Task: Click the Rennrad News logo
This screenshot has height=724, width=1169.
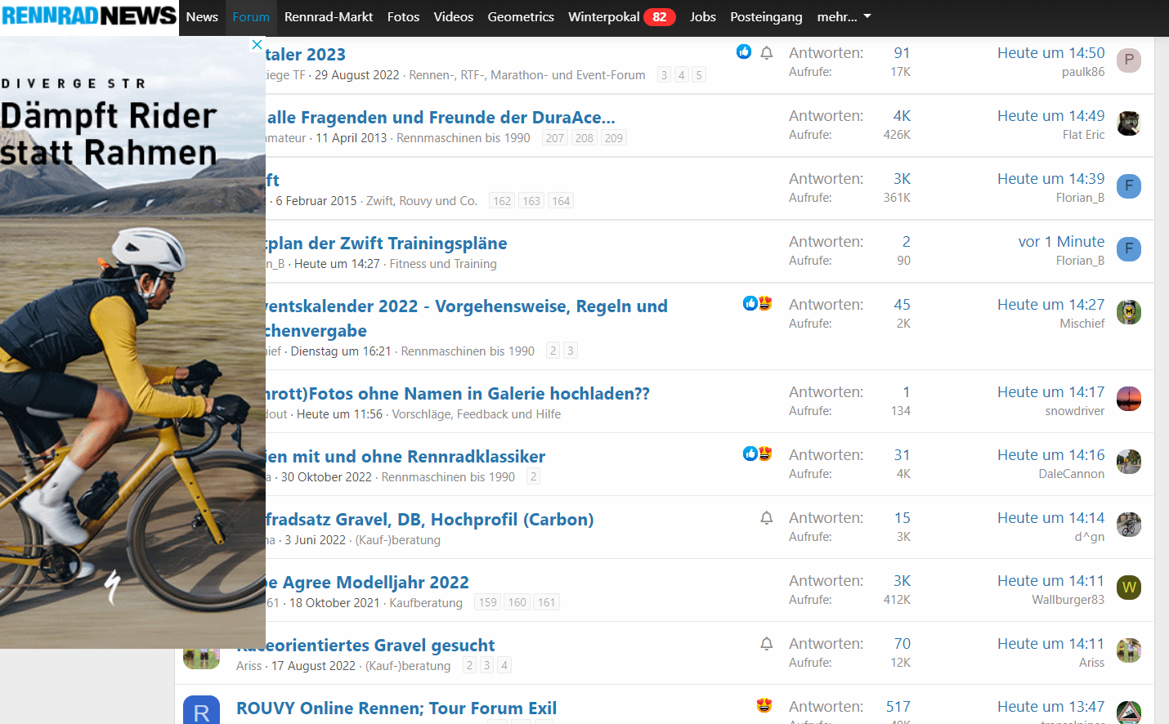Action: 89,16
